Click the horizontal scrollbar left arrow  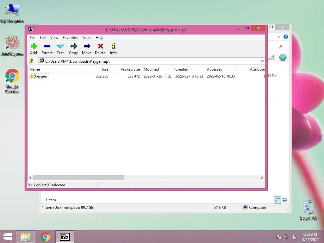pos(30,178)
